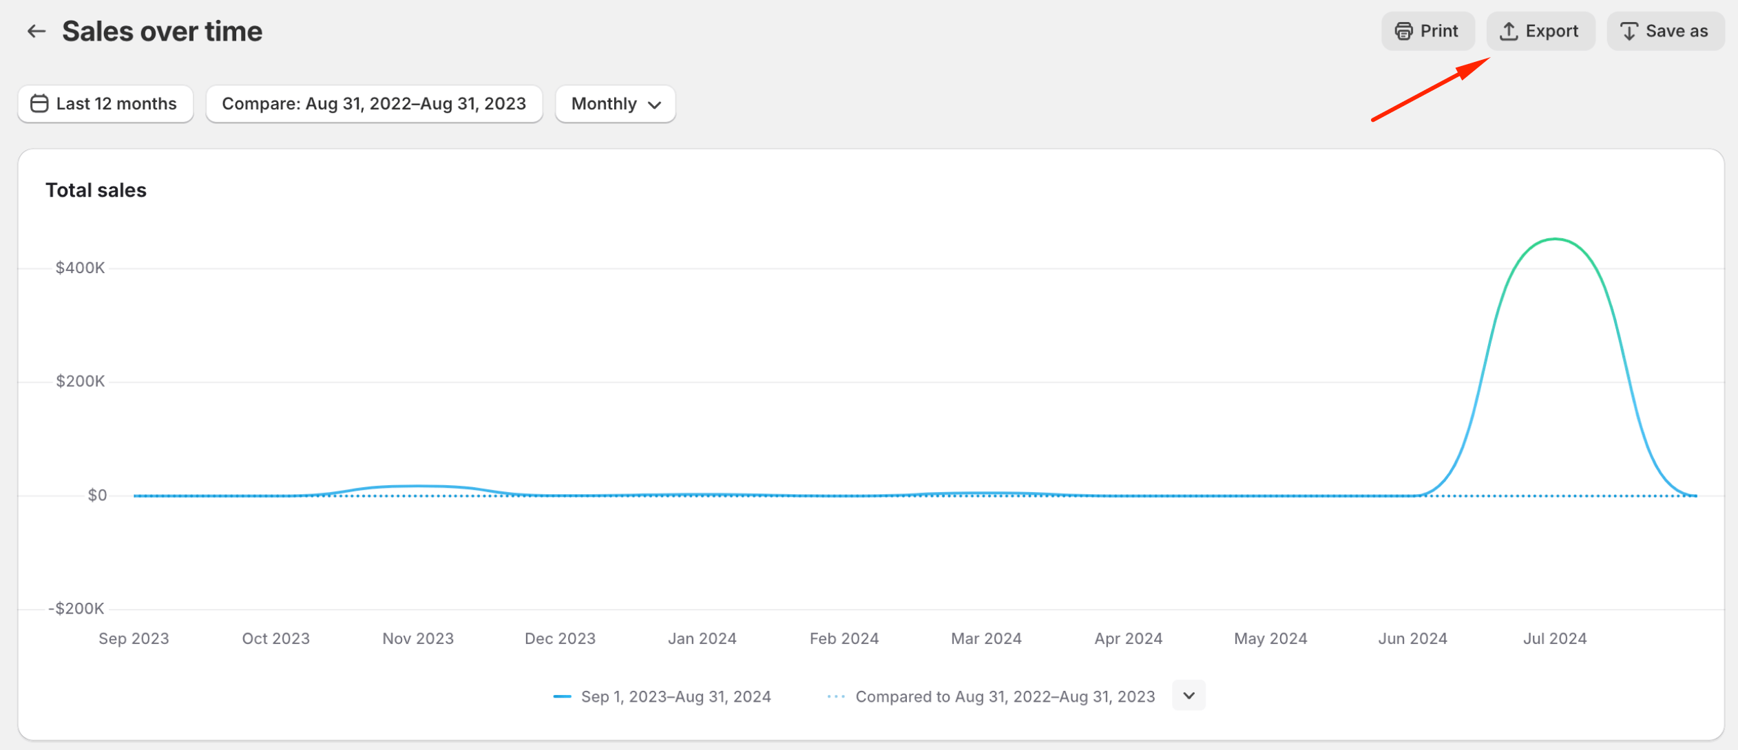Expand the Monthly interval dropdown

tap(615, 103)
